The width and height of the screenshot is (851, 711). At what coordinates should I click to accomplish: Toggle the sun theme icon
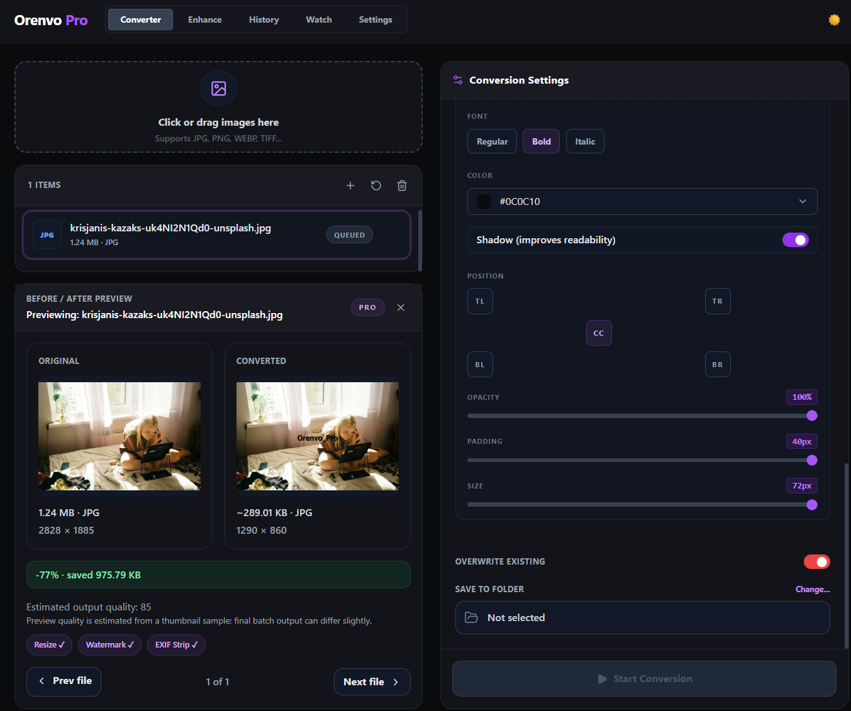tap(834, 20)
